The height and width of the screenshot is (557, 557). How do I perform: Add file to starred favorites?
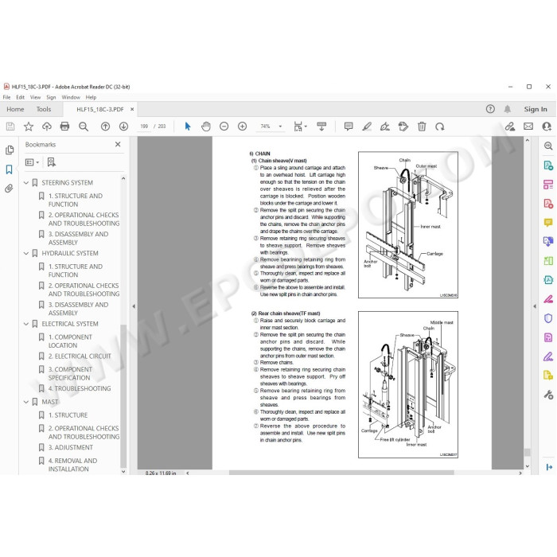(29, 127)
